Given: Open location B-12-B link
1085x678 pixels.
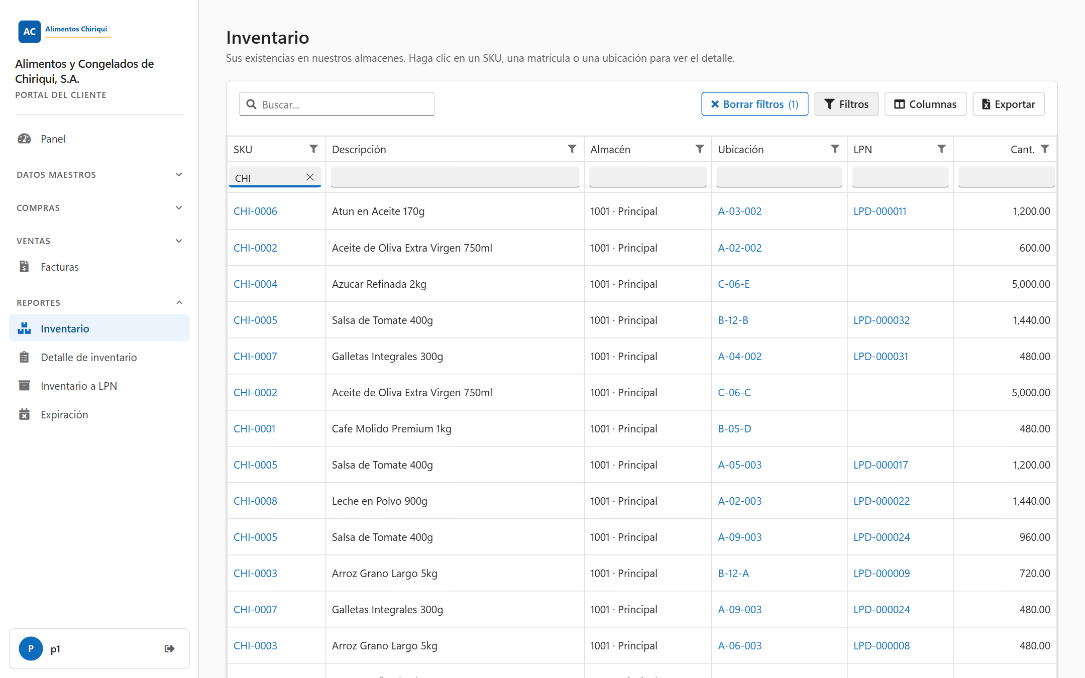Looking at the screenshot, I should click(x=733, y=320).
